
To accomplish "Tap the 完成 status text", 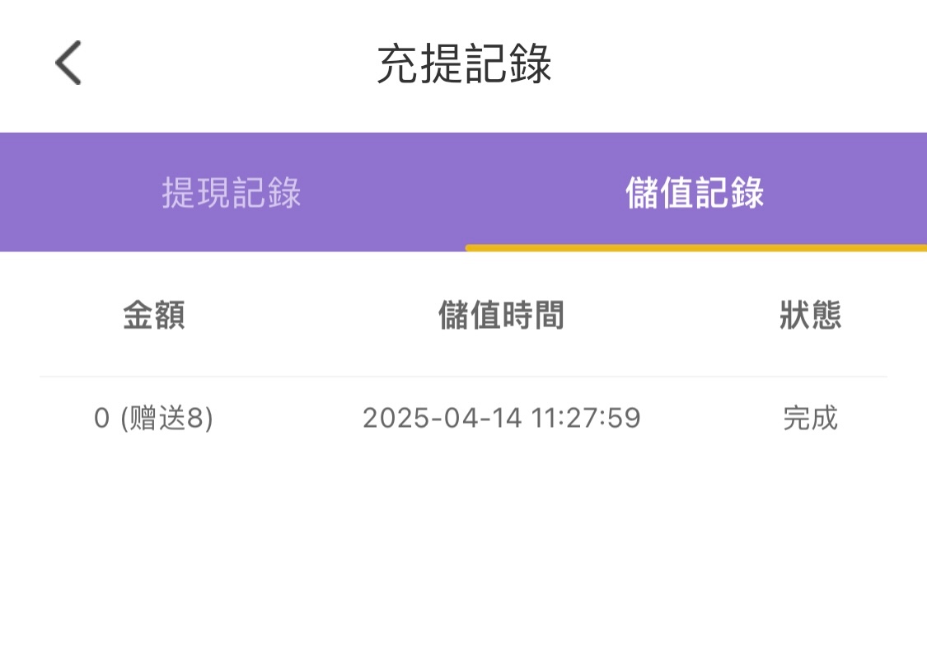I will (x=810, y=419).
